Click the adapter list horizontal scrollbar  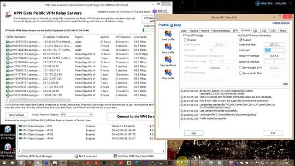pyautogui.click(x=87, y=151)
